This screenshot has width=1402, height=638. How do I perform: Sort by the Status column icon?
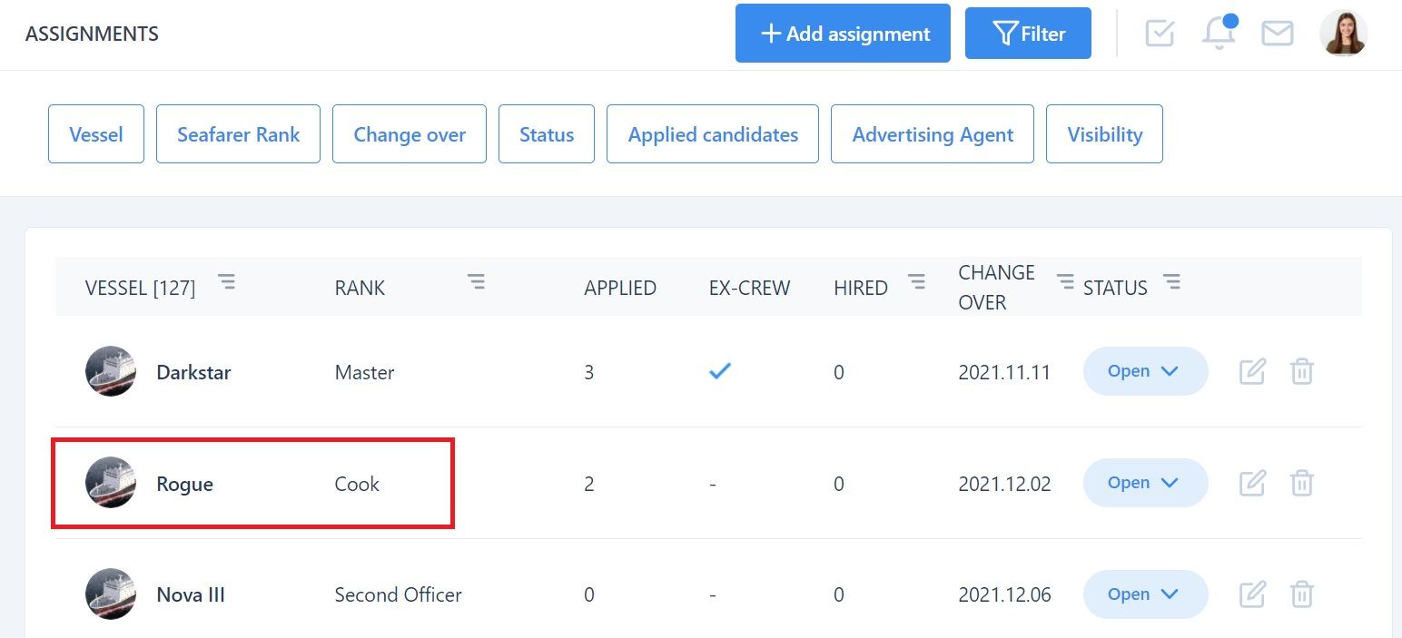tap(1172, 282)
